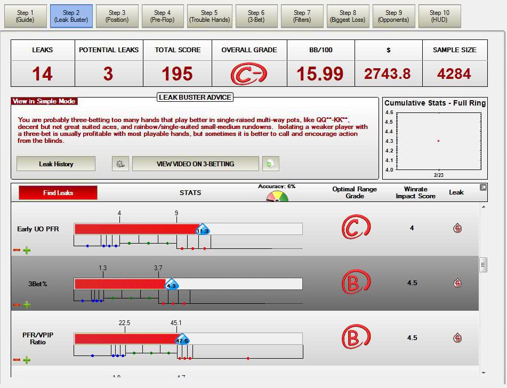Pop out the stats panel using the arrow icon
Screen dimensions: 507x388
click(x=483, y=188)
